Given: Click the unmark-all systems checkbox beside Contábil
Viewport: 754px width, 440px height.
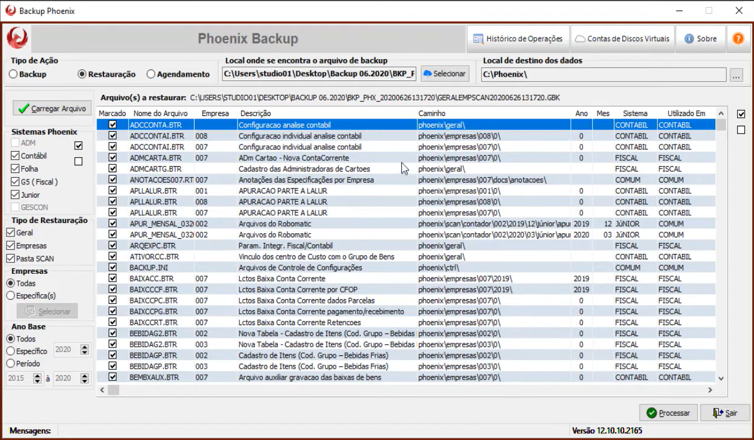Looking at the screenshot, I should 78,161.
